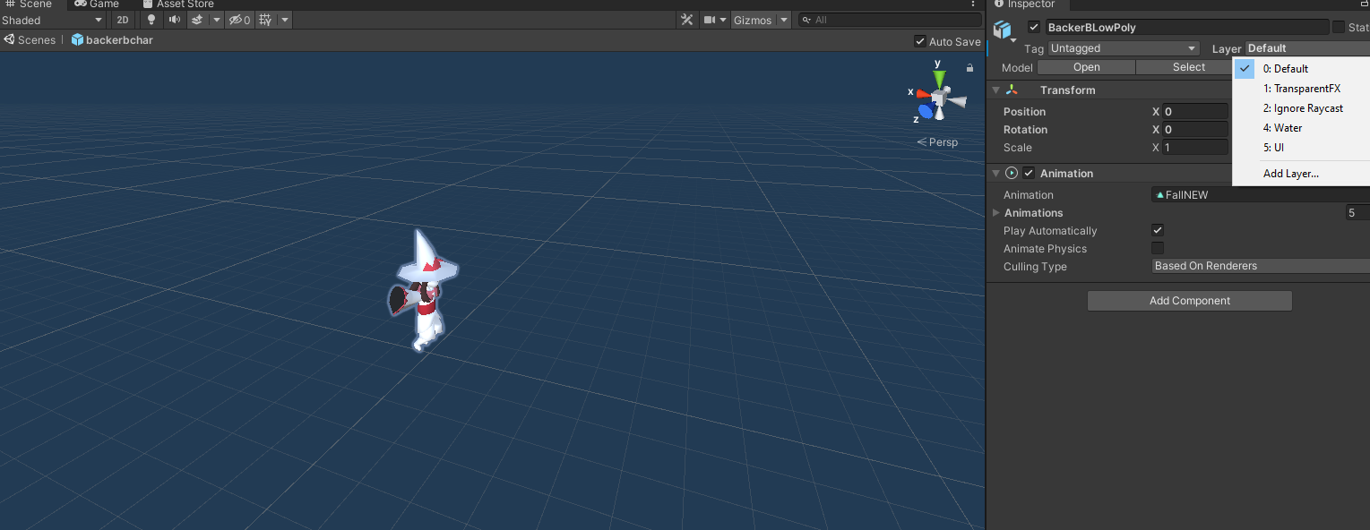Expand the Animations array
Viewport: 1370px width, 530px height.
(x=995, y=212)
